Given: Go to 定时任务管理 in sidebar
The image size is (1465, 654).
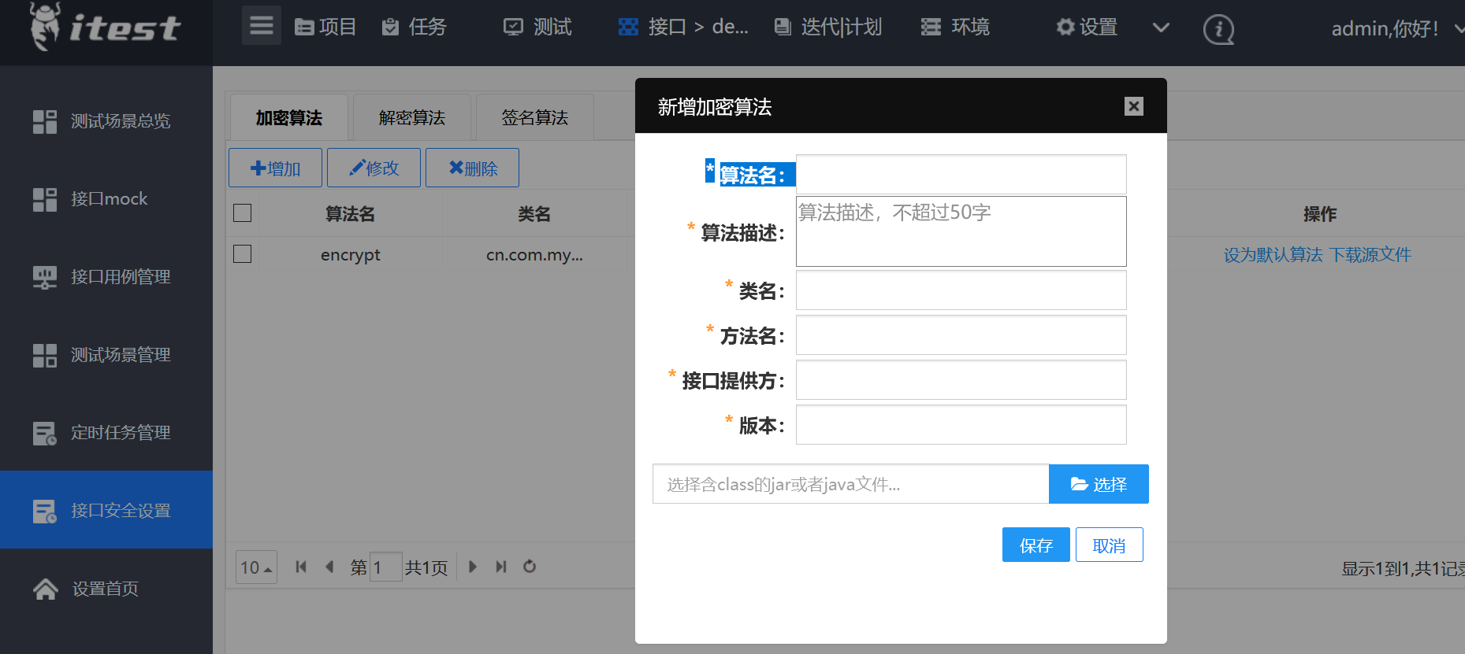Looking at the screenshot, I should tap(106, 433).
